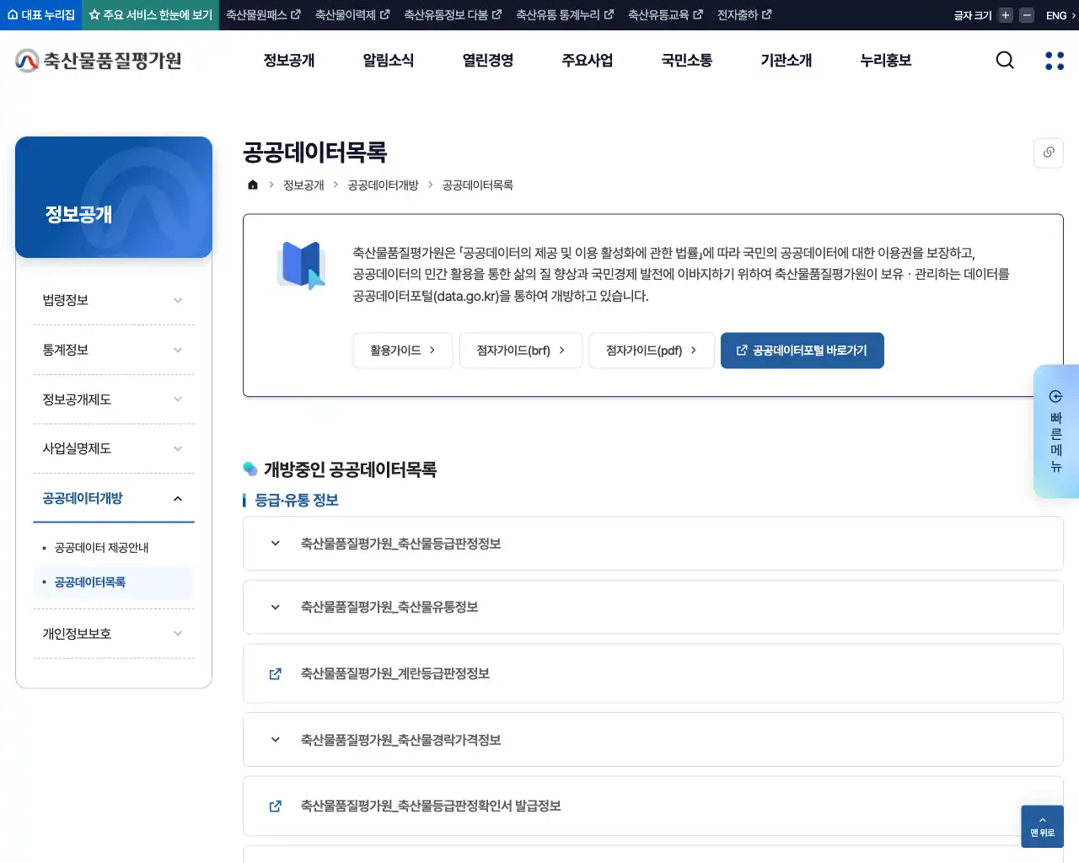Open the 활용가이드 guide

point(402,351)
